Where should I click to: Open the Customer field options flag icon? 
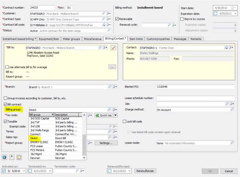(x=109, y=13)
